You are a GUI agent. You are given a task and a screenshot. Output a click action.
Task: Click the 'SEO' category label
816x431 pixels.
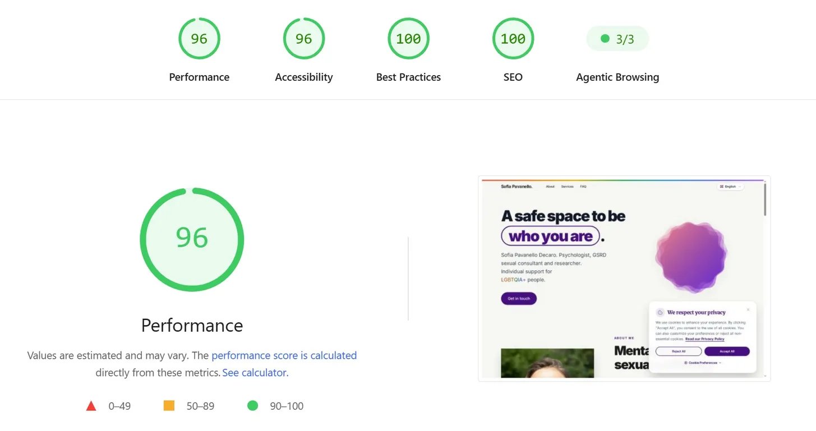(513, 77)
